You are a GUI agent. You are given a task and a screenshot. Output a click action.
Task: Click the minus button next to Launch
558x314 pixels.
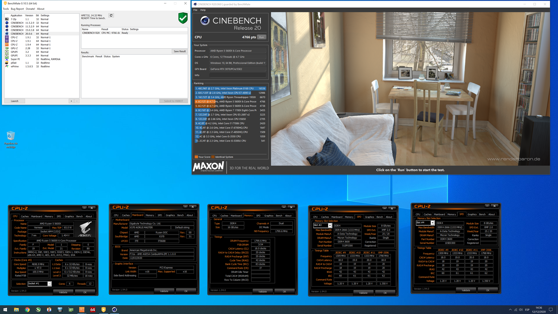tap(77, 101)
